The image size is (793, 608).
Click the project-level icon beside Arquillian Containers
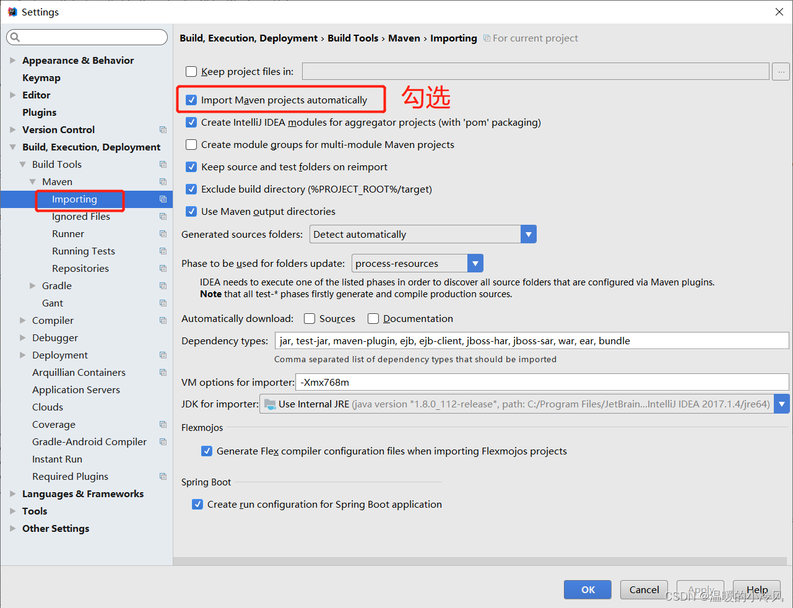pyautogui.click(x=163, y=372)
